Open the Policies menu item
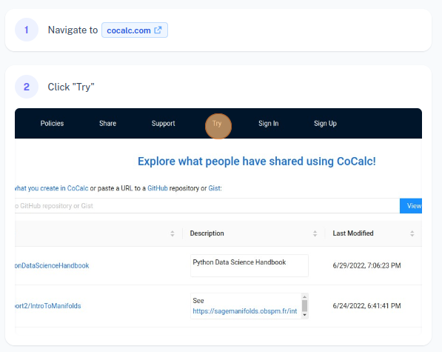 [x=52, y=123]
